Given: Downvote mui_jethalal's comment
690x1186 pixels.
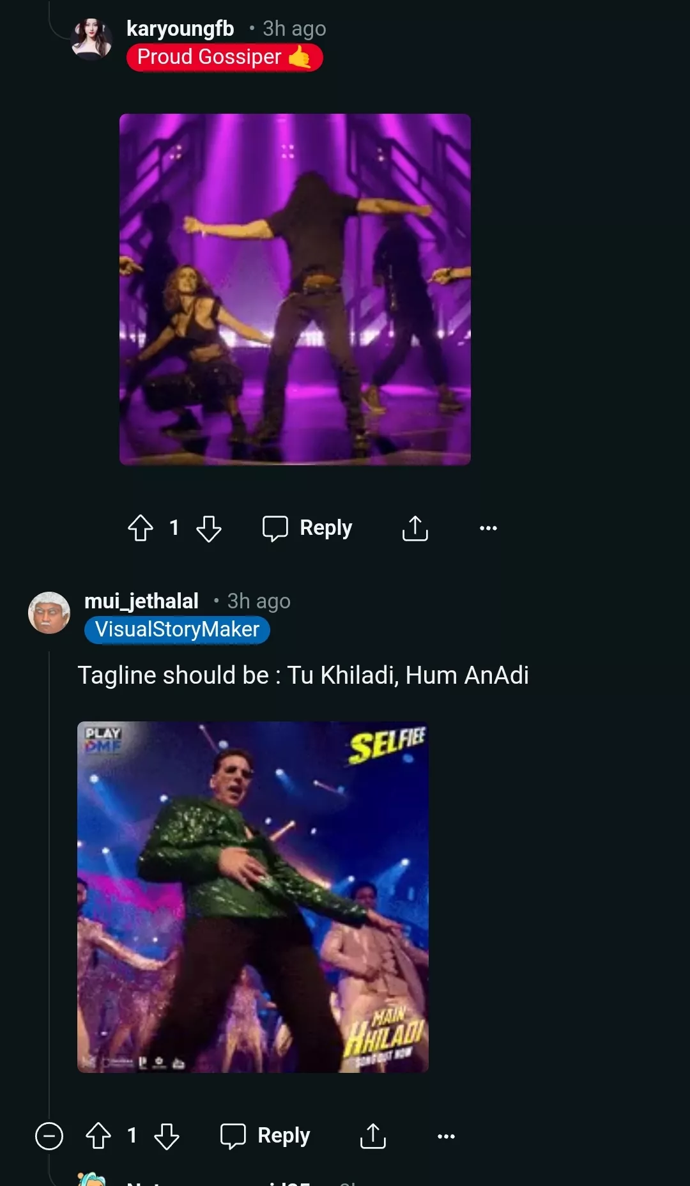Looking at the screenshot, I should [x=167, y=1136].
